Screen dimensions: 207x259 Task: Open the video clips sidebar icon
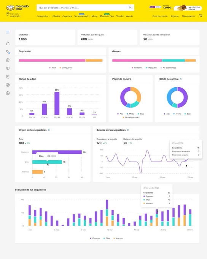click(8, 68)
